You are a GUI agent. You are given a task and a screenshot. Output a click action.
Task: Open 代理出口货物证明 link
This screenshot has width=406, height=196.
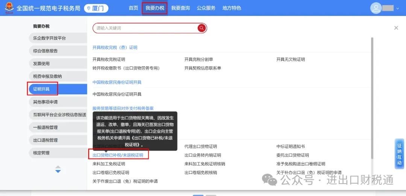(x=201, y=146)
